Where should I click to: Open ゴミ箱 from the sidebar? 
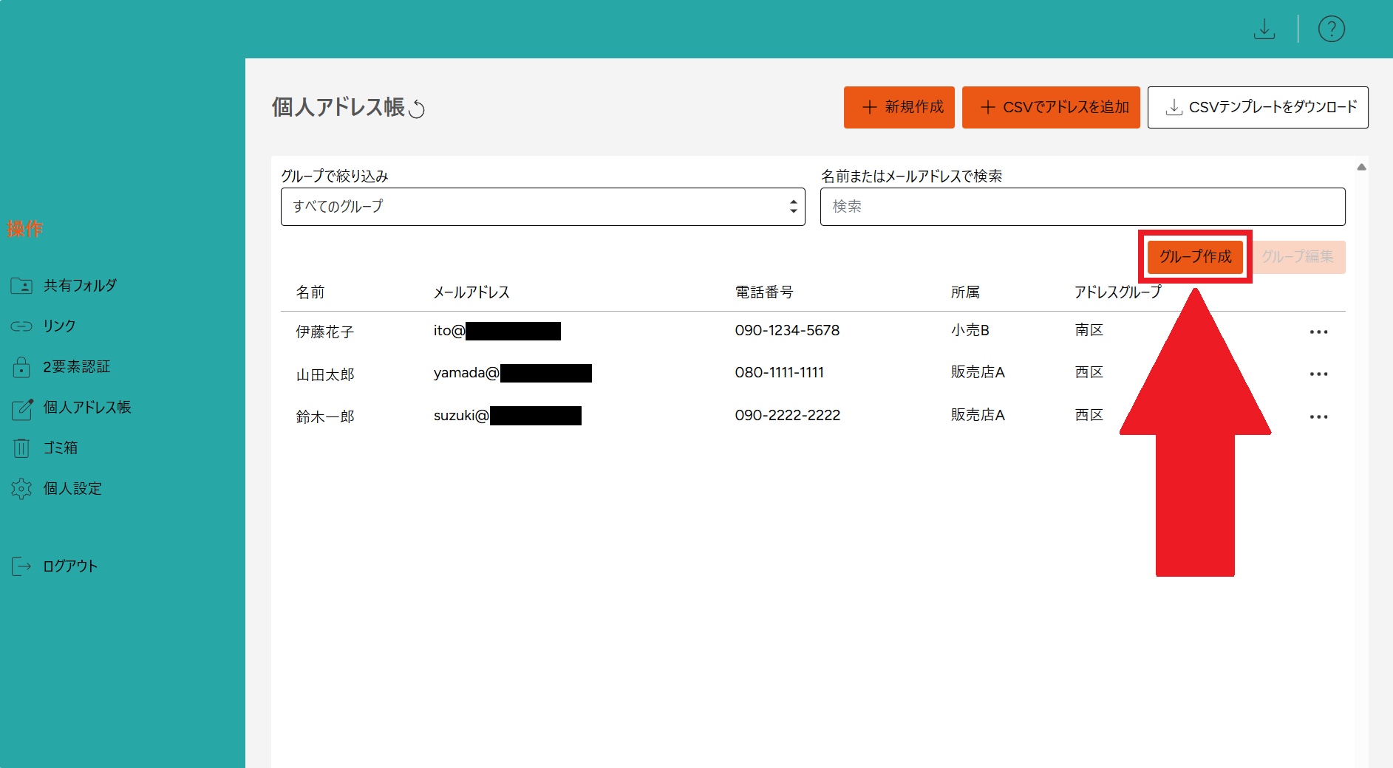[61, 448]
